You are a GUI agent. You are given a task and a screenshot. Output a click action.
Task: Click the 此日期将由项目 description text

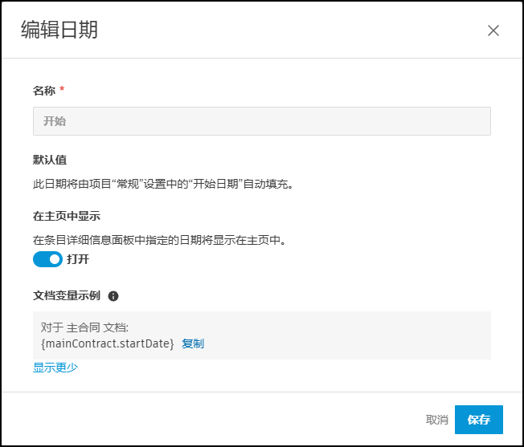[163, 184]
